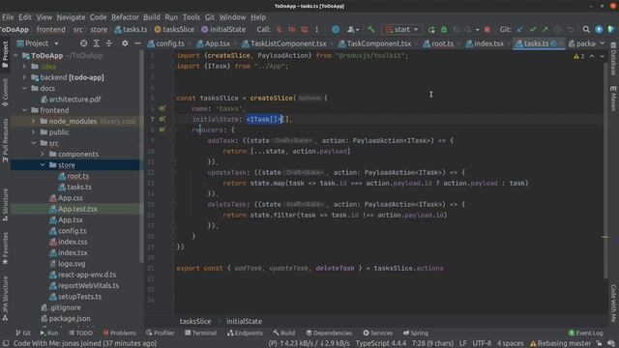
Task: Click the Git Rollback icon
Action: coord(571,30)
